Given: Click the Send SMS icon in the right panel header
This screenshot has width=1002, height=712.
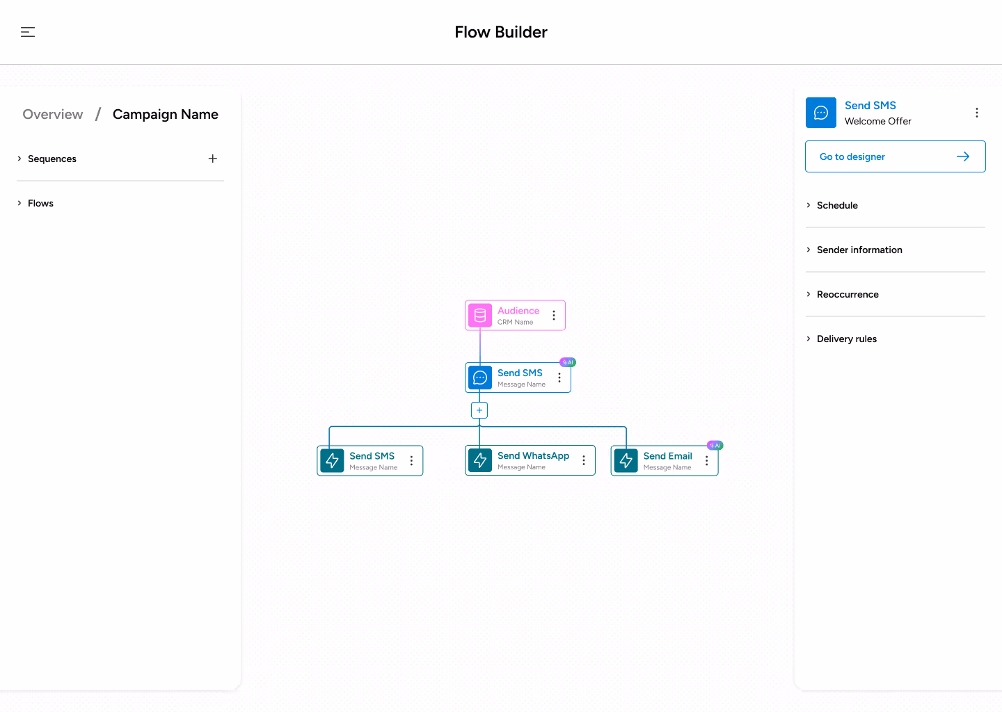Looking at the screenshot, I should tap(820, 112).
